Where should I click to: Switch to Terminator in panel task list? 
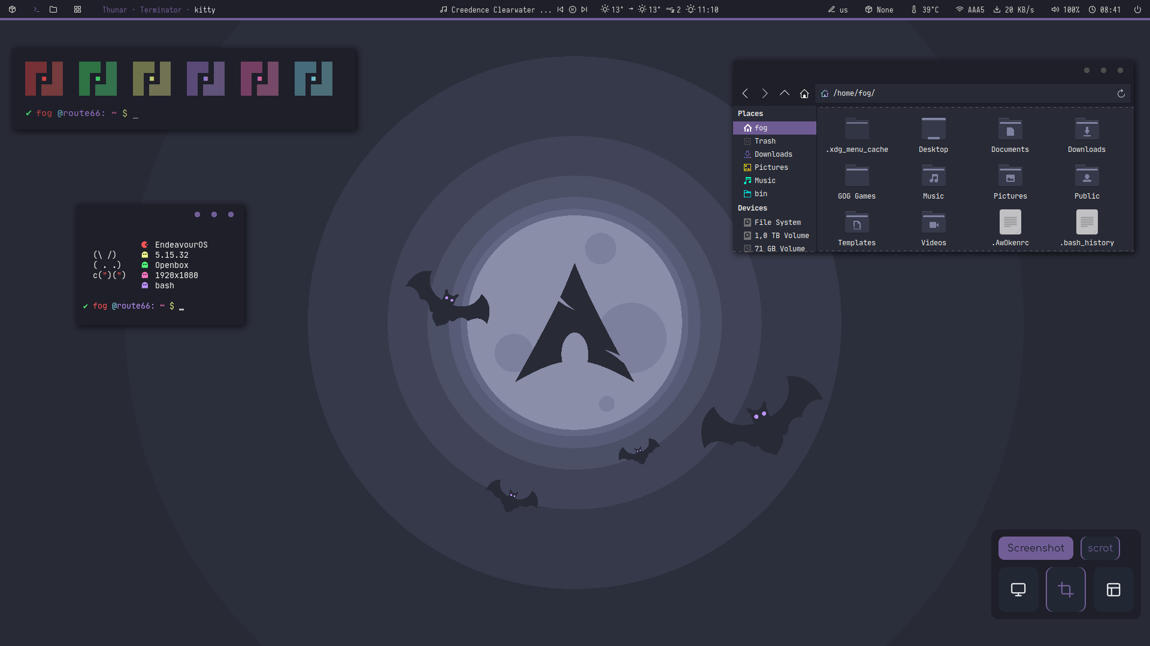[x=161, y=10]
